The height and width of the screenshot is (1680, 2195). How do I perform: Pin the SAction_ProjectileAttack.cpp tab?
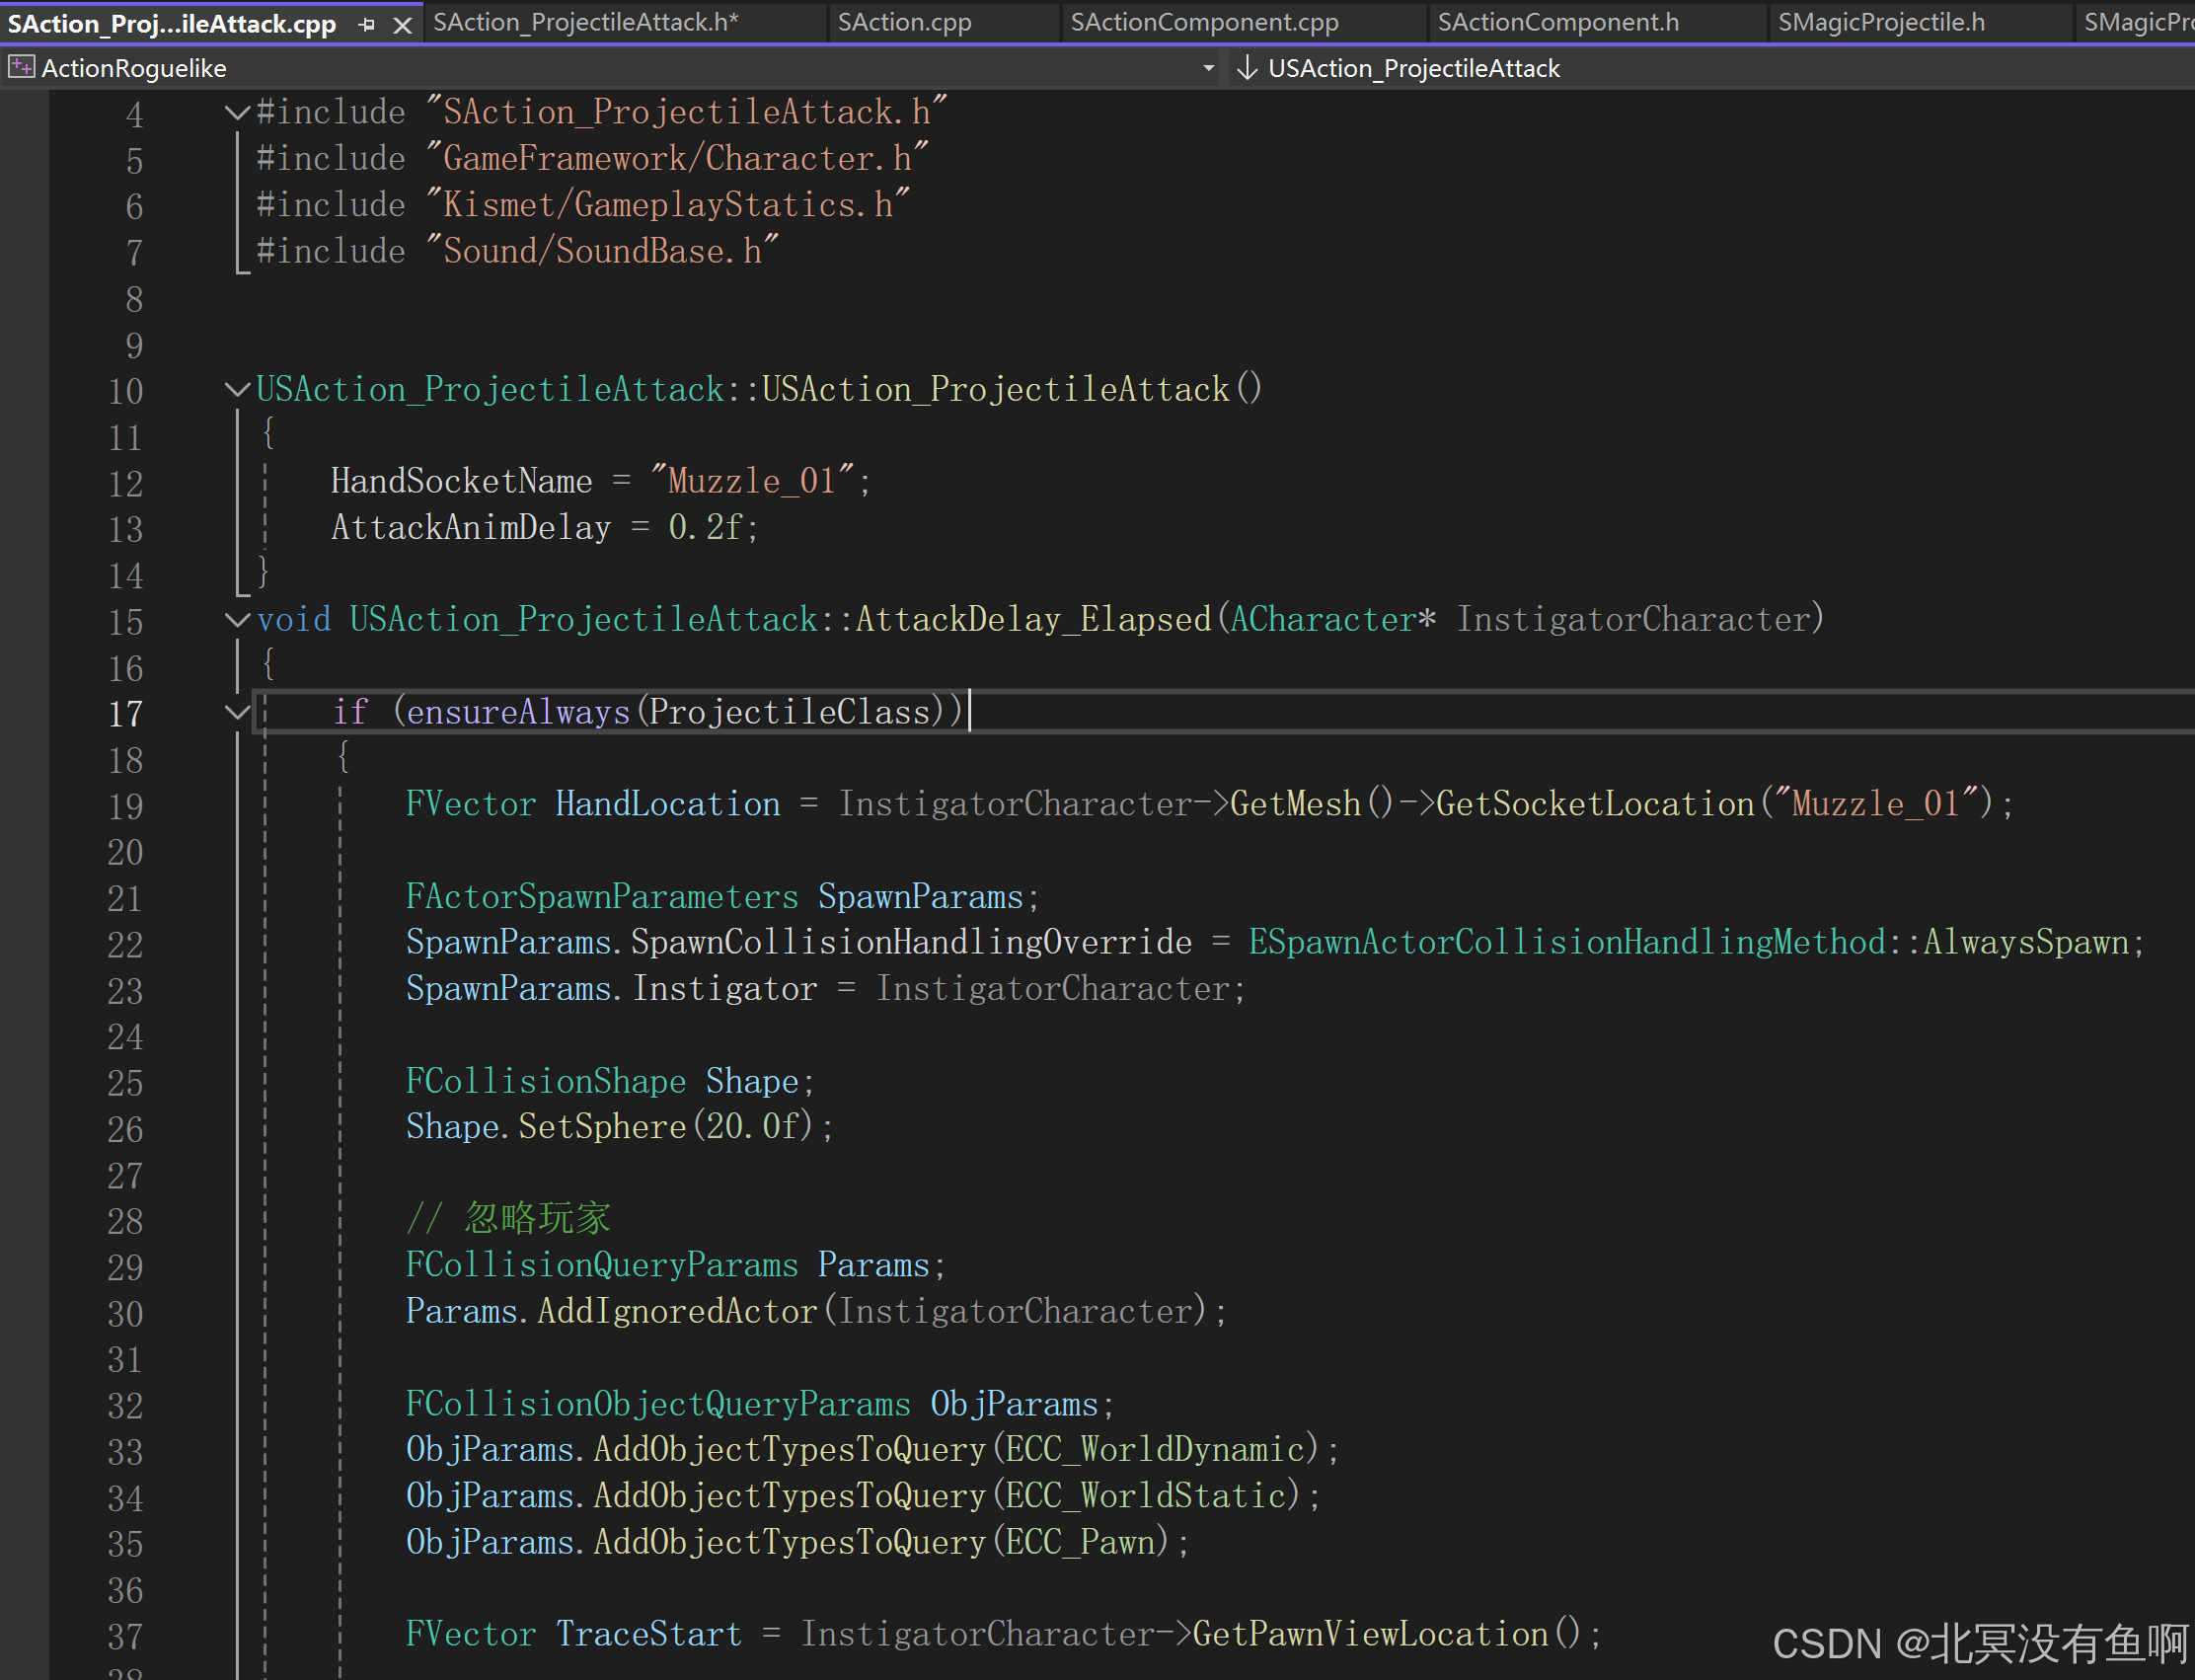(367, 24)
